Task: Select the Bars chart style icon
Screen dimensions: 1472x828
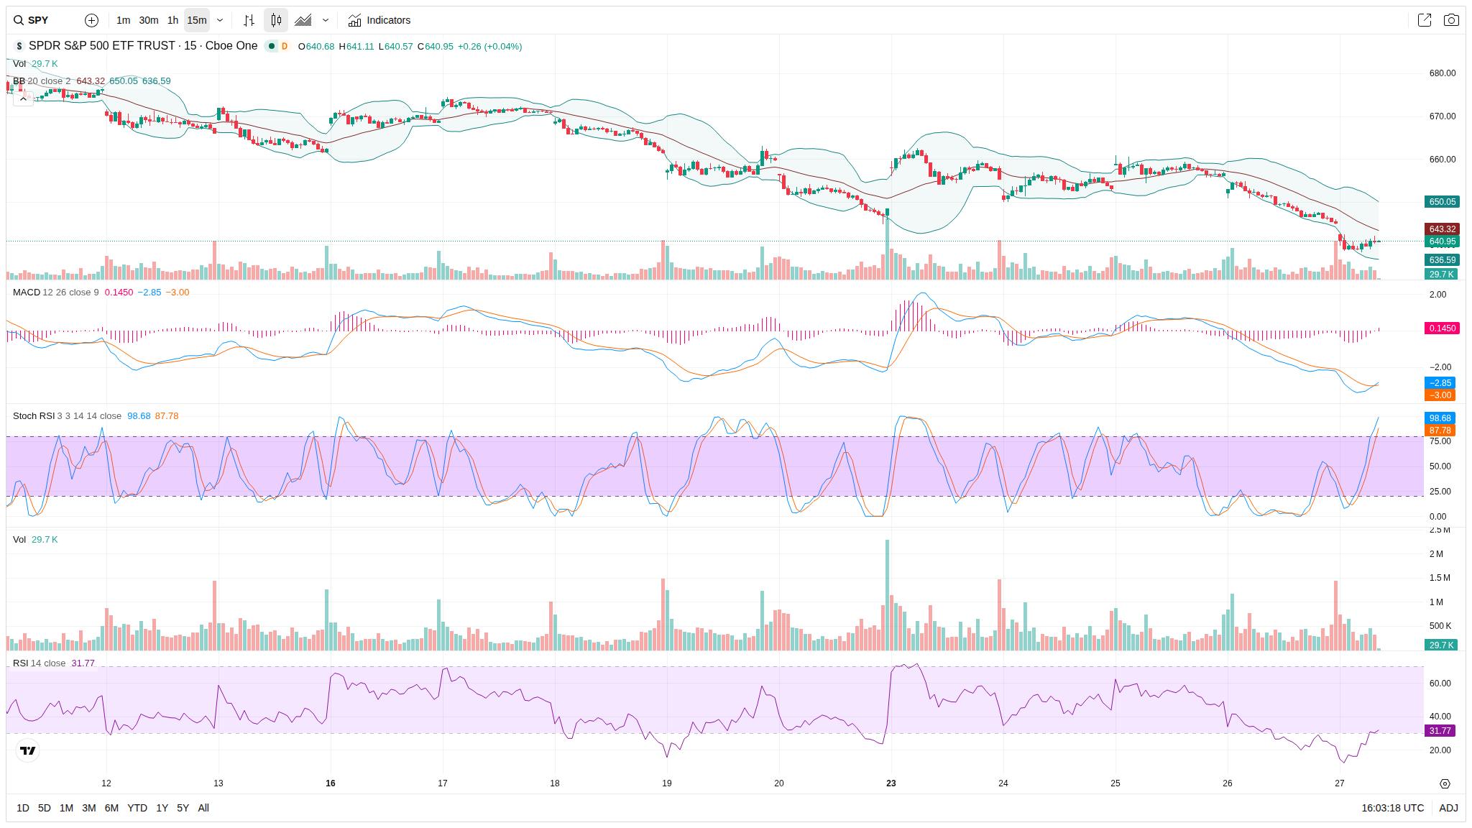Action: coord(249,20)
